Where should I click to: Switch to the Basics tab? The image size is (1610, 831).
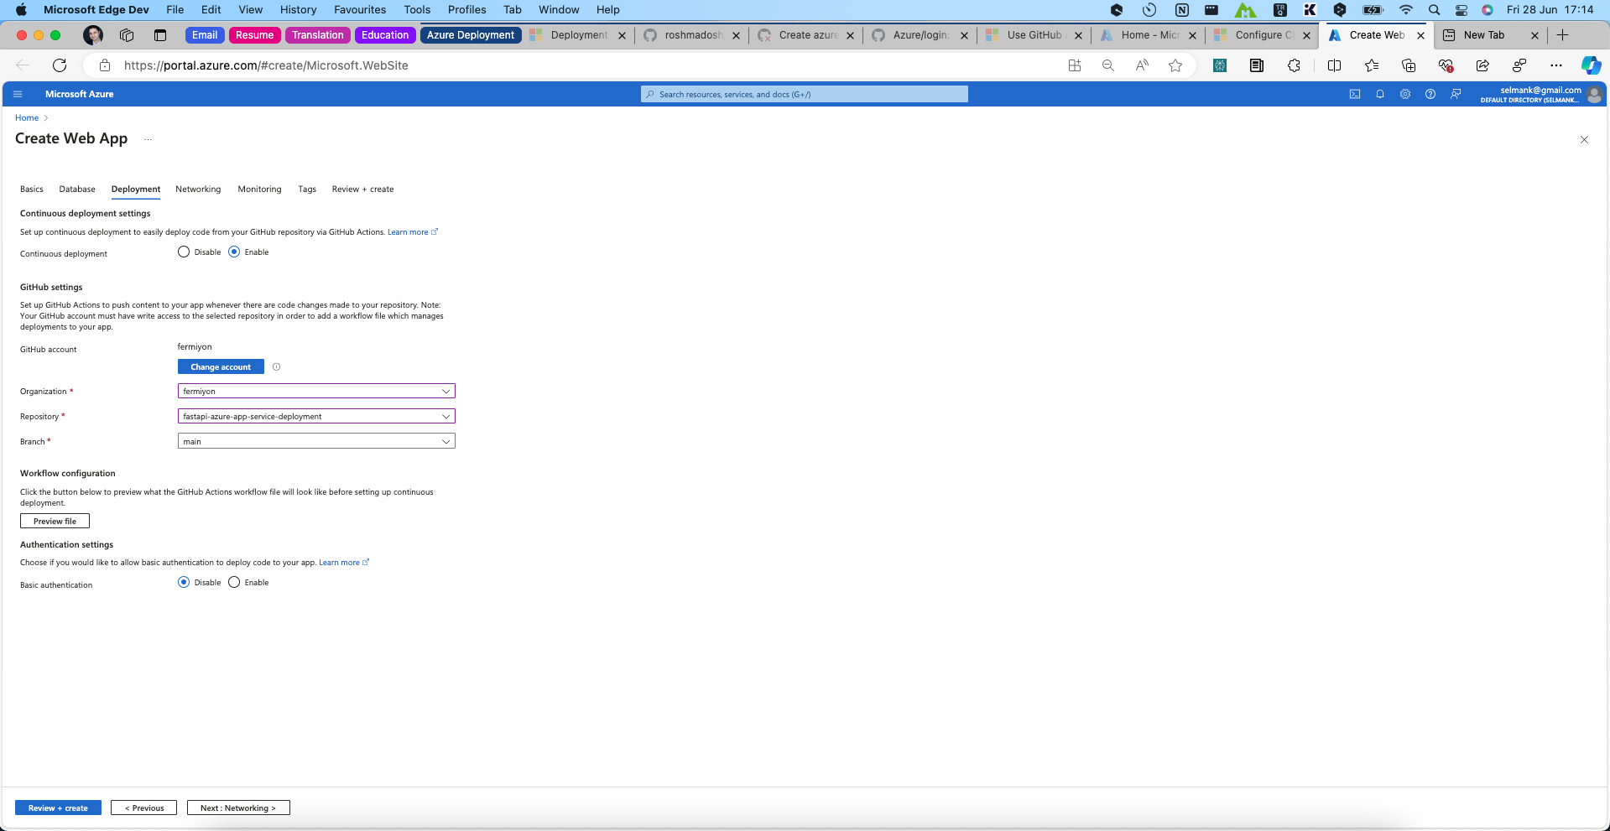[32, 189]
